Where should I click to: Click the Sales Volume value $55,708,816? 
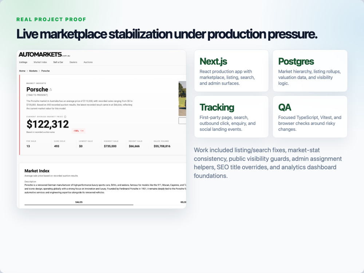(162, 146)
